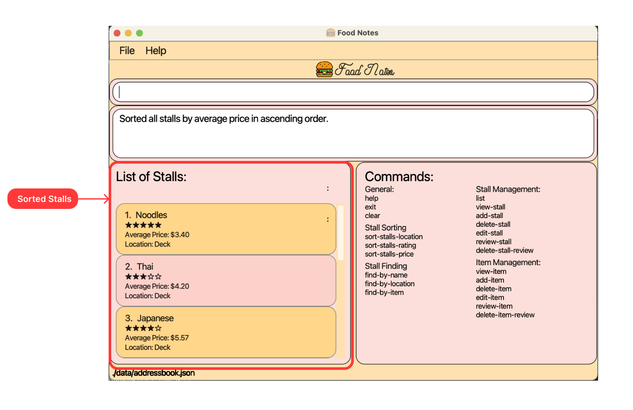Click 'view-item' command text
Image resolution: width=633 pixels, height=410 pixels.
coord(491,271)
